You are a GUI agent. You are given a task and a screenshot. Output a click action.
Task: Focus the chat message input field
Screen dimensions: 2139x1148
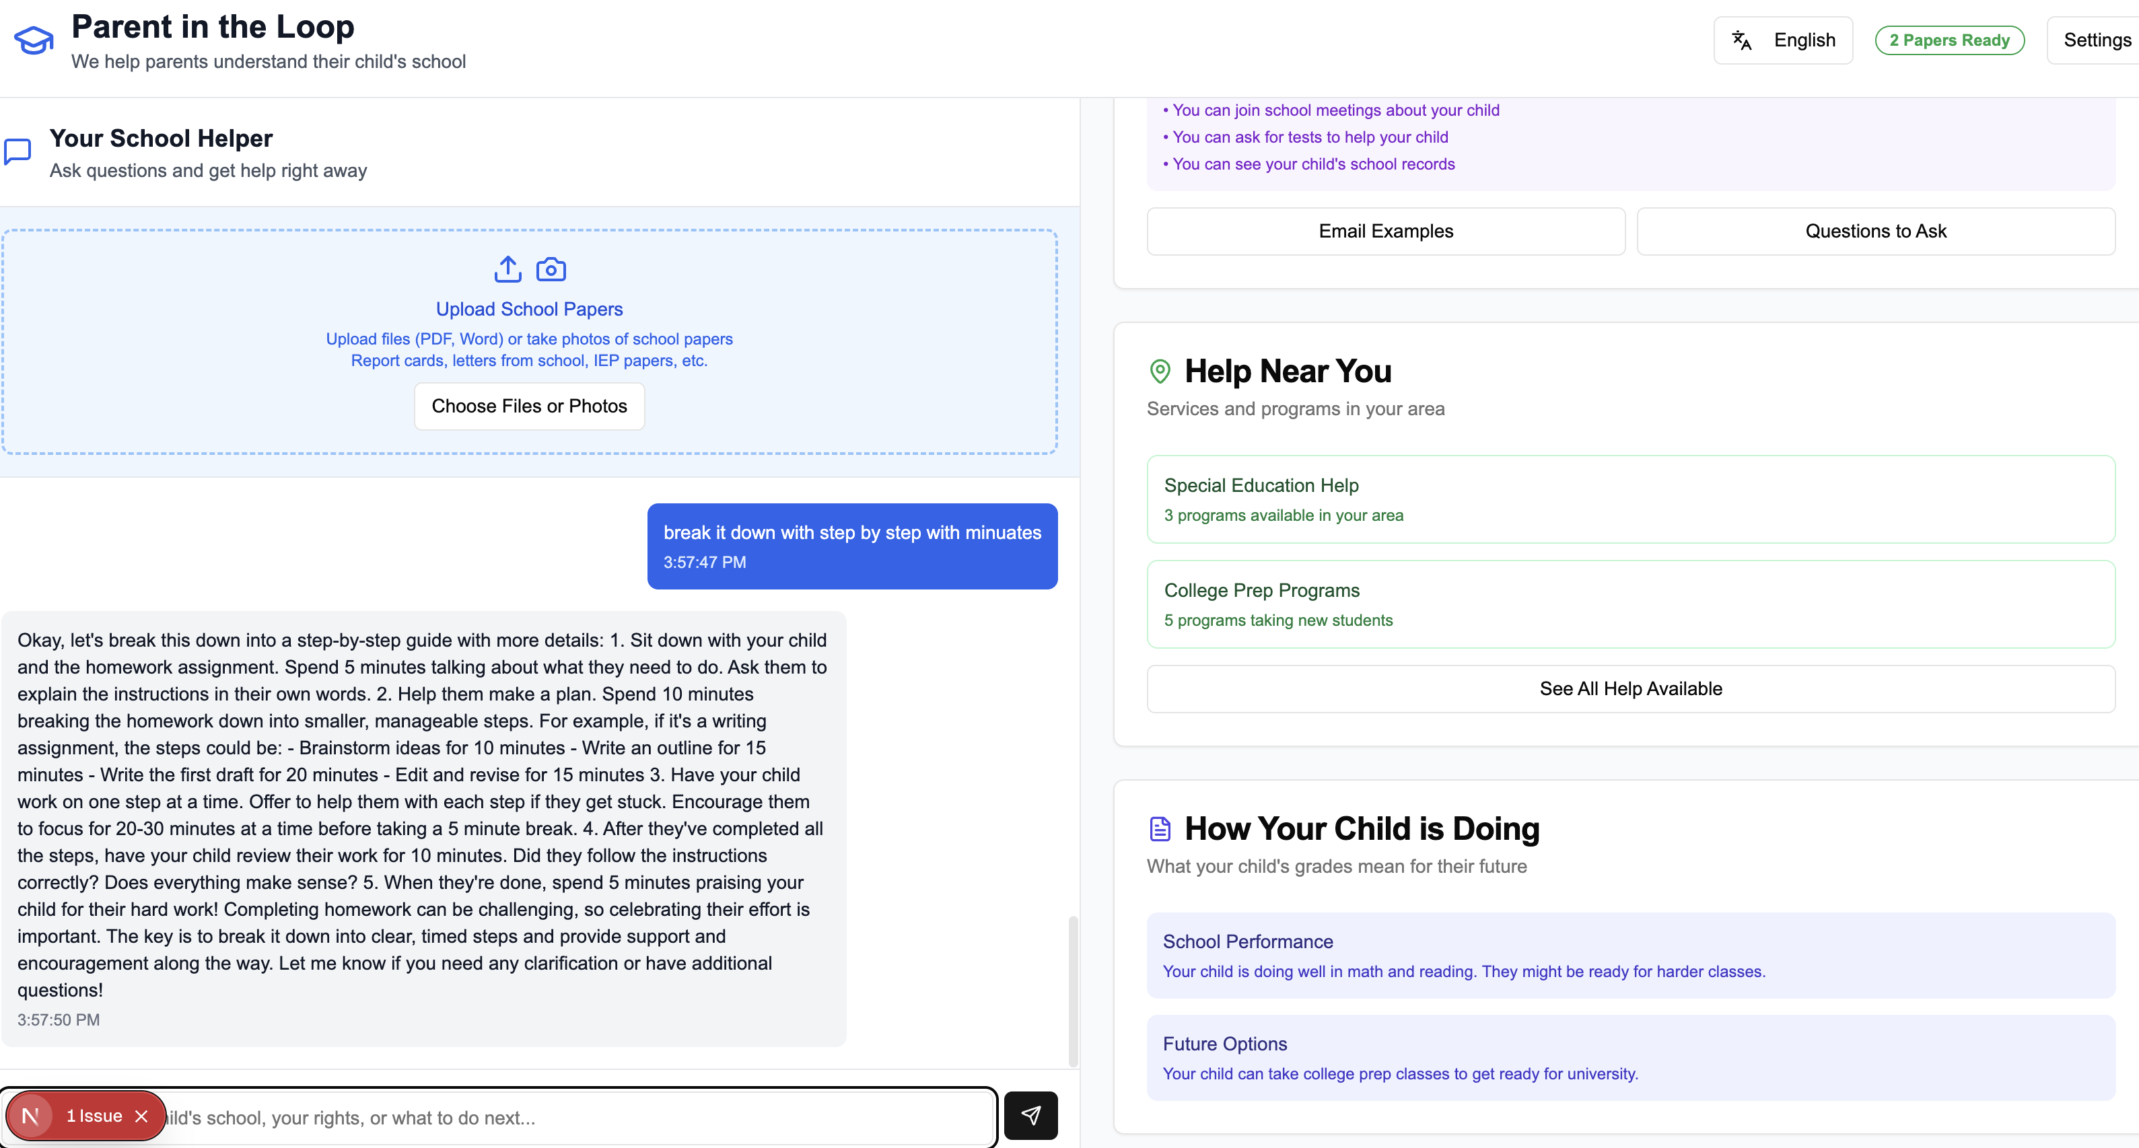[x=582, y=1117]
